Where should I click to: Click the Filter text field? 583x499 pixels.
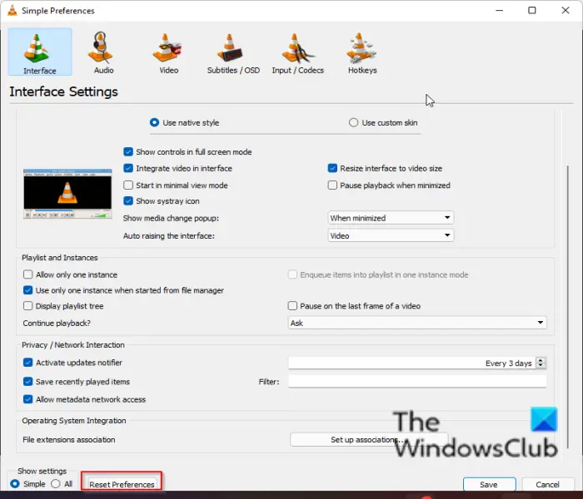click(417, 381)
